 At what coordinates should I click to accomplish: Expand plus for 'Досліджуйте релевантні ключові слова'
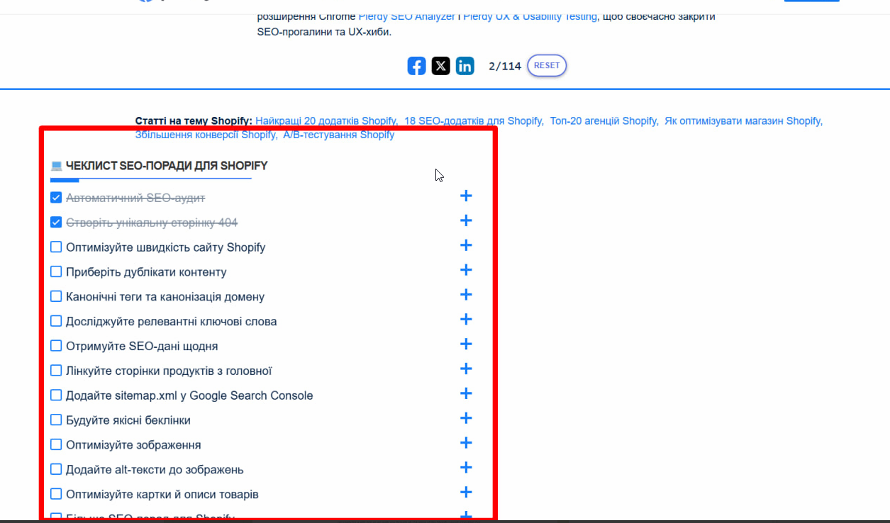coord(466,320)
